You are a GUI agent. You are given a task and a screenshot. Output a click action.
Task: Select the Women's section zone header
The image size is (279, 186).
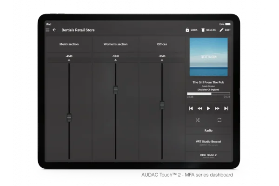(x=115, y=44)
